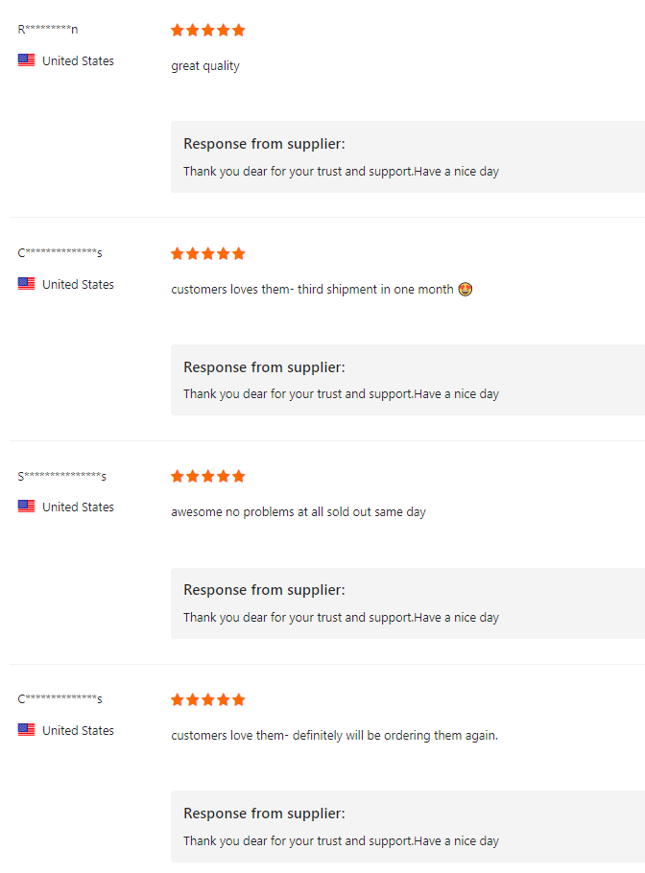Click the star rating above 'awesome no problems' review
Image resolution: width=645 pixels, height=873 pixels.
[x=207, y=476]
